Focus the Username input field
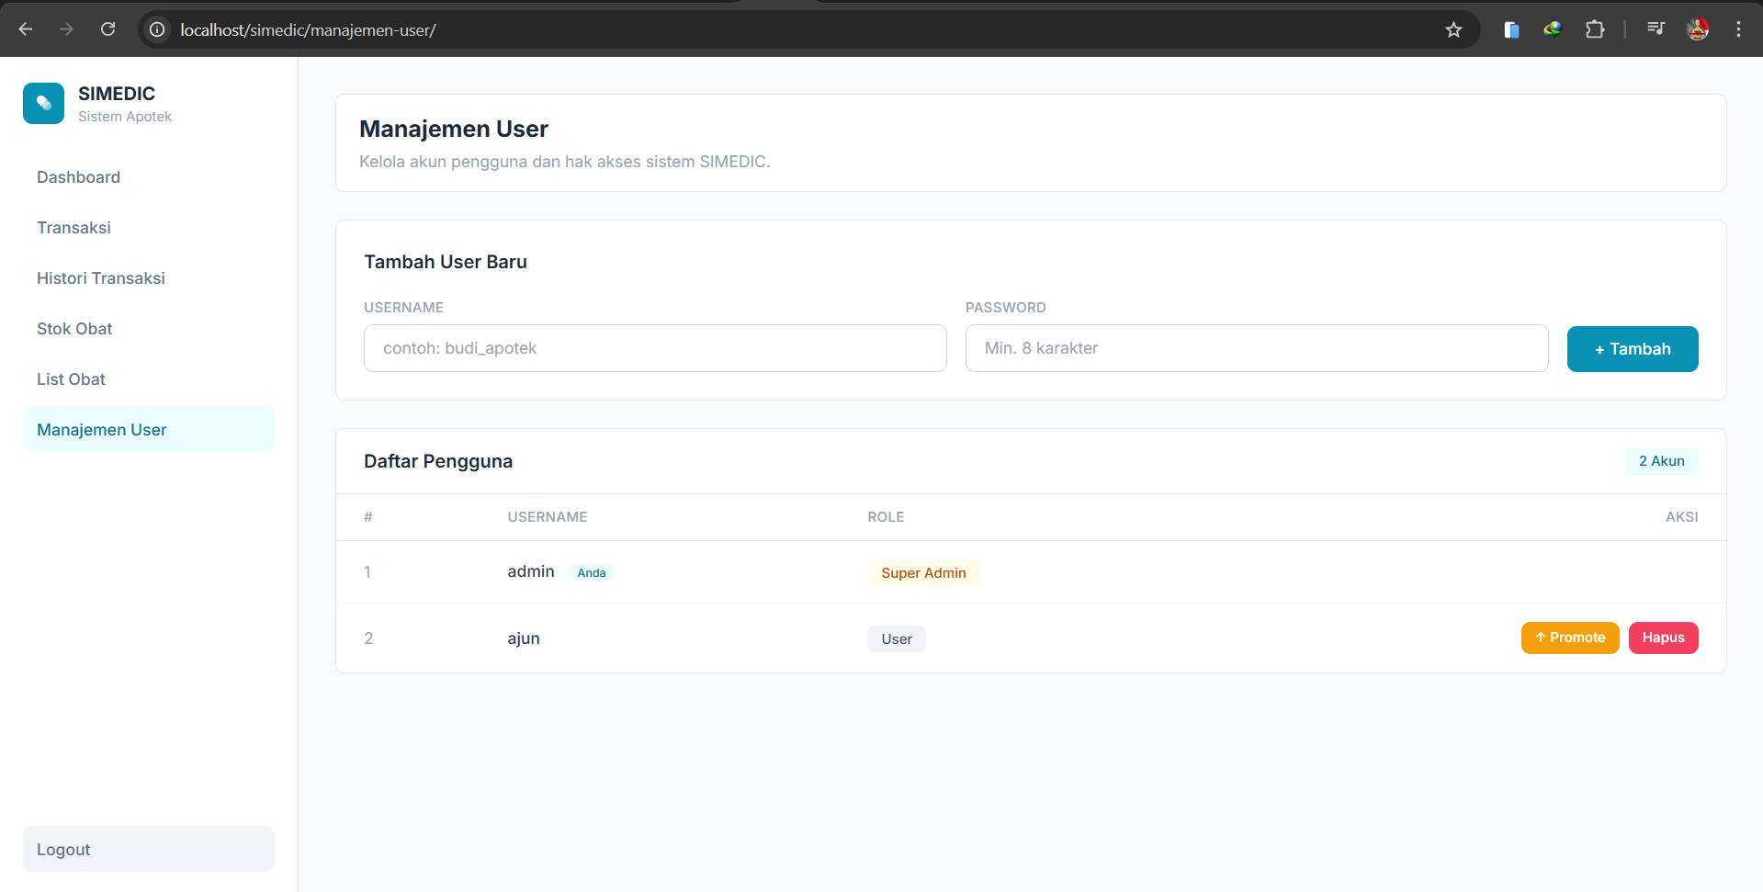 [655, 348]
